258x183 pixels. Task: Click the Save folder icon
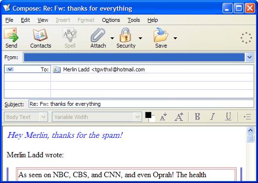tap(161, 35)
